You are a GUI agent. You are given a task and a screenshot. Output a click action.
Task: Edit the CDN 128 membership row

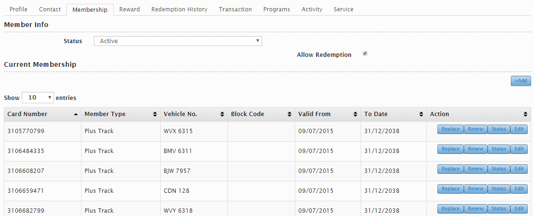click(x=519, y=189)
